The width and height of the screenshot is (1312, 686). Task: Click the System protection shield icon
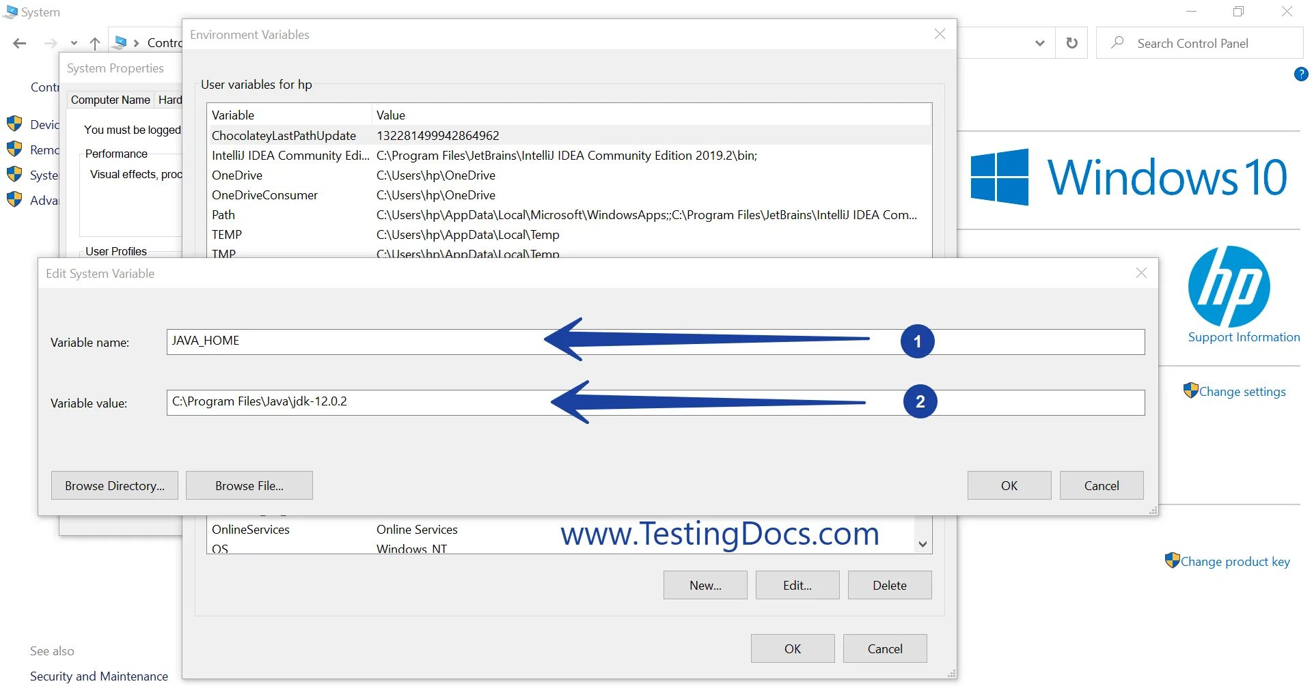pos(15,175)
